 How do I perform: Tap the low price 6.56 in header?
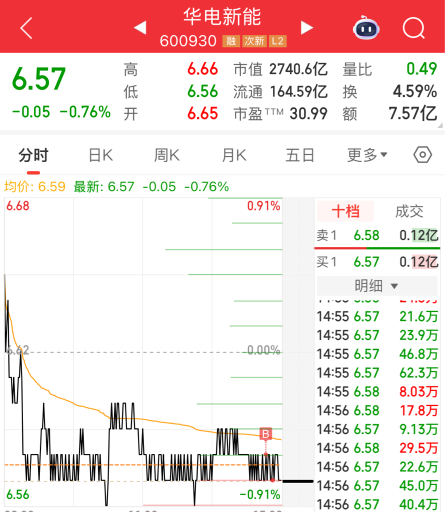(202, 91)
